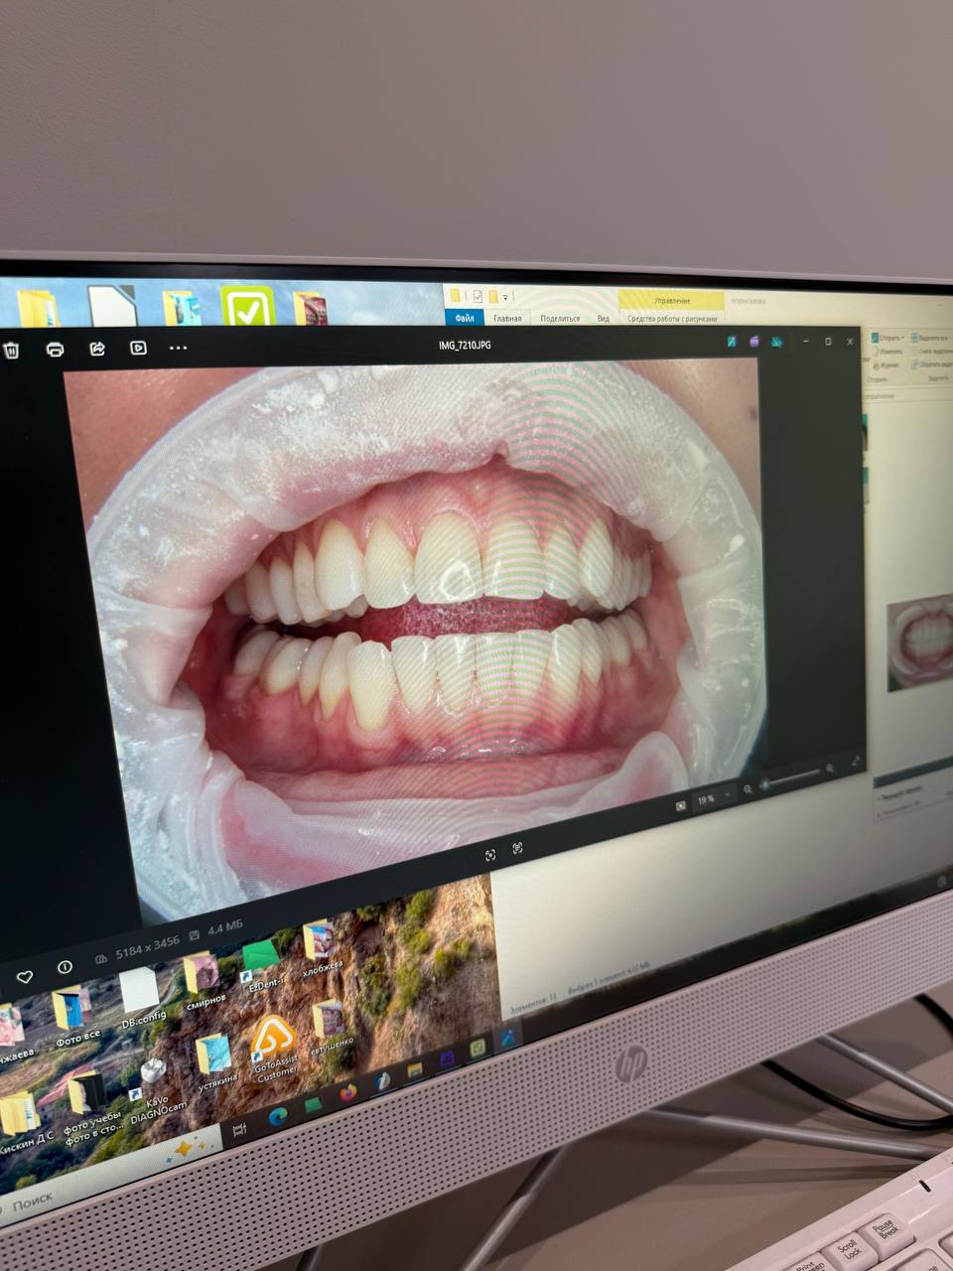
Task: Click the full screen arrows icon
Action: [x=855, y=763]
